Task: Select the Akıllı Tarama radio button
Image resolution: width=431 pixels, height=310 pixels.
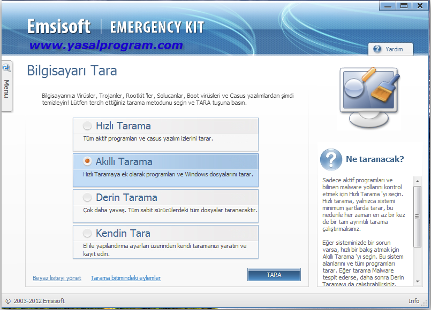Action: coord(87,161)
